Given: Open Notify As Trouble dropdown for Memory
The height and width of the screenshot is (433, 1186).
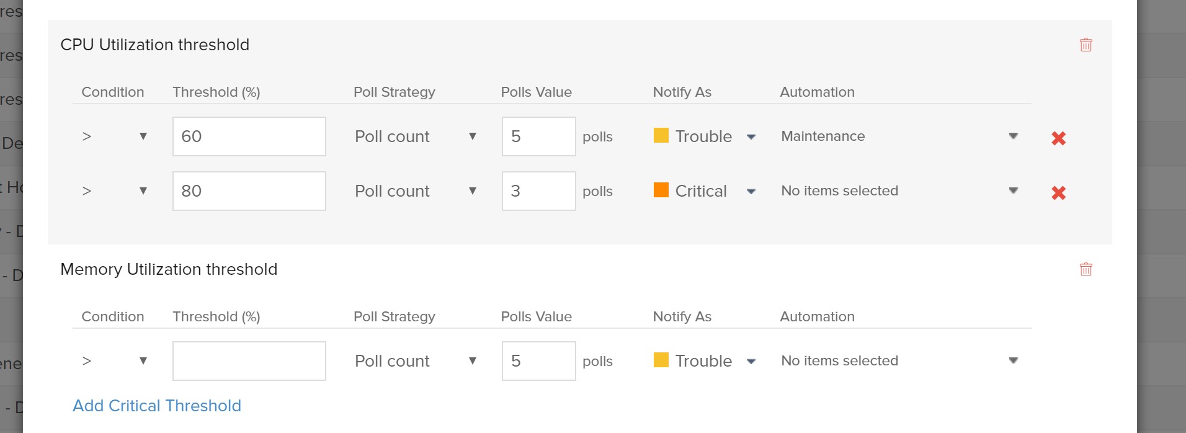Looking at the screenshot, I should click(705, 361).
